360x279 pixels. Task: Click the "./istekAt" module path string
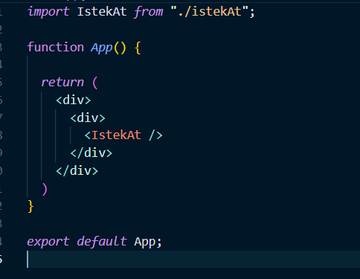(x=210, y=11)
